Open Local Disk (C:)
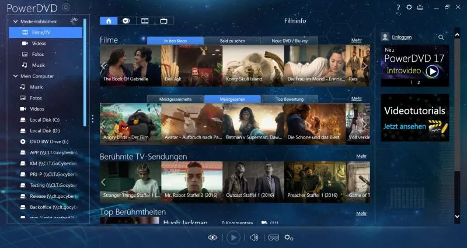 [46, 120]
